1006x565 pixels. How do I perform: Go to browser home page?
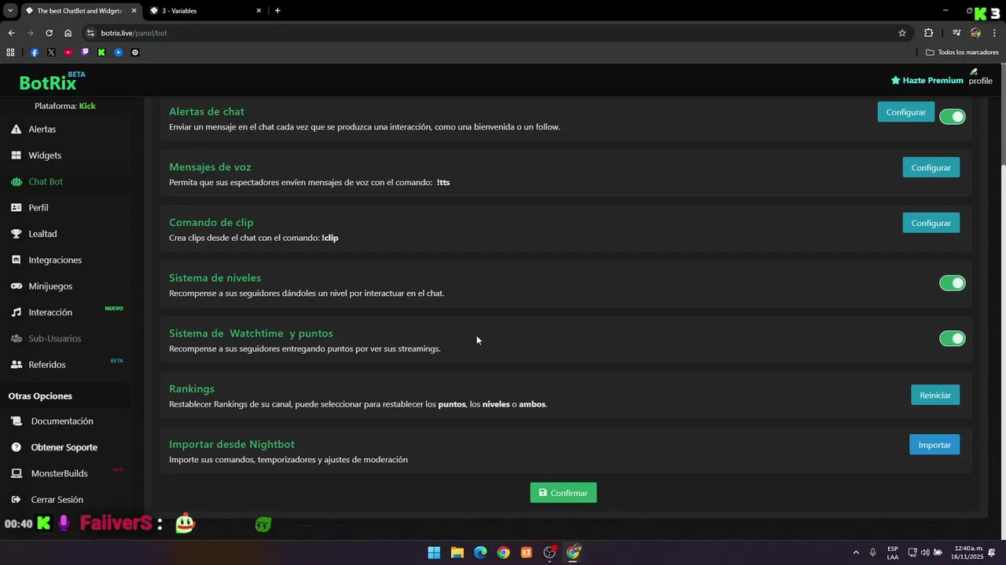[x=68, y=33]
